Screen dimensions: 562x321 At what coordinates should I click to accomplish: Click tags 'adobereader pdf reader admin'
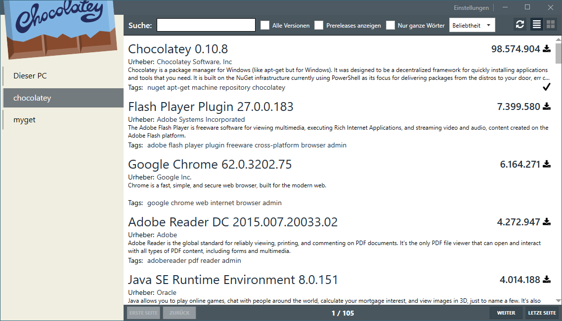[x=194, y=260]
